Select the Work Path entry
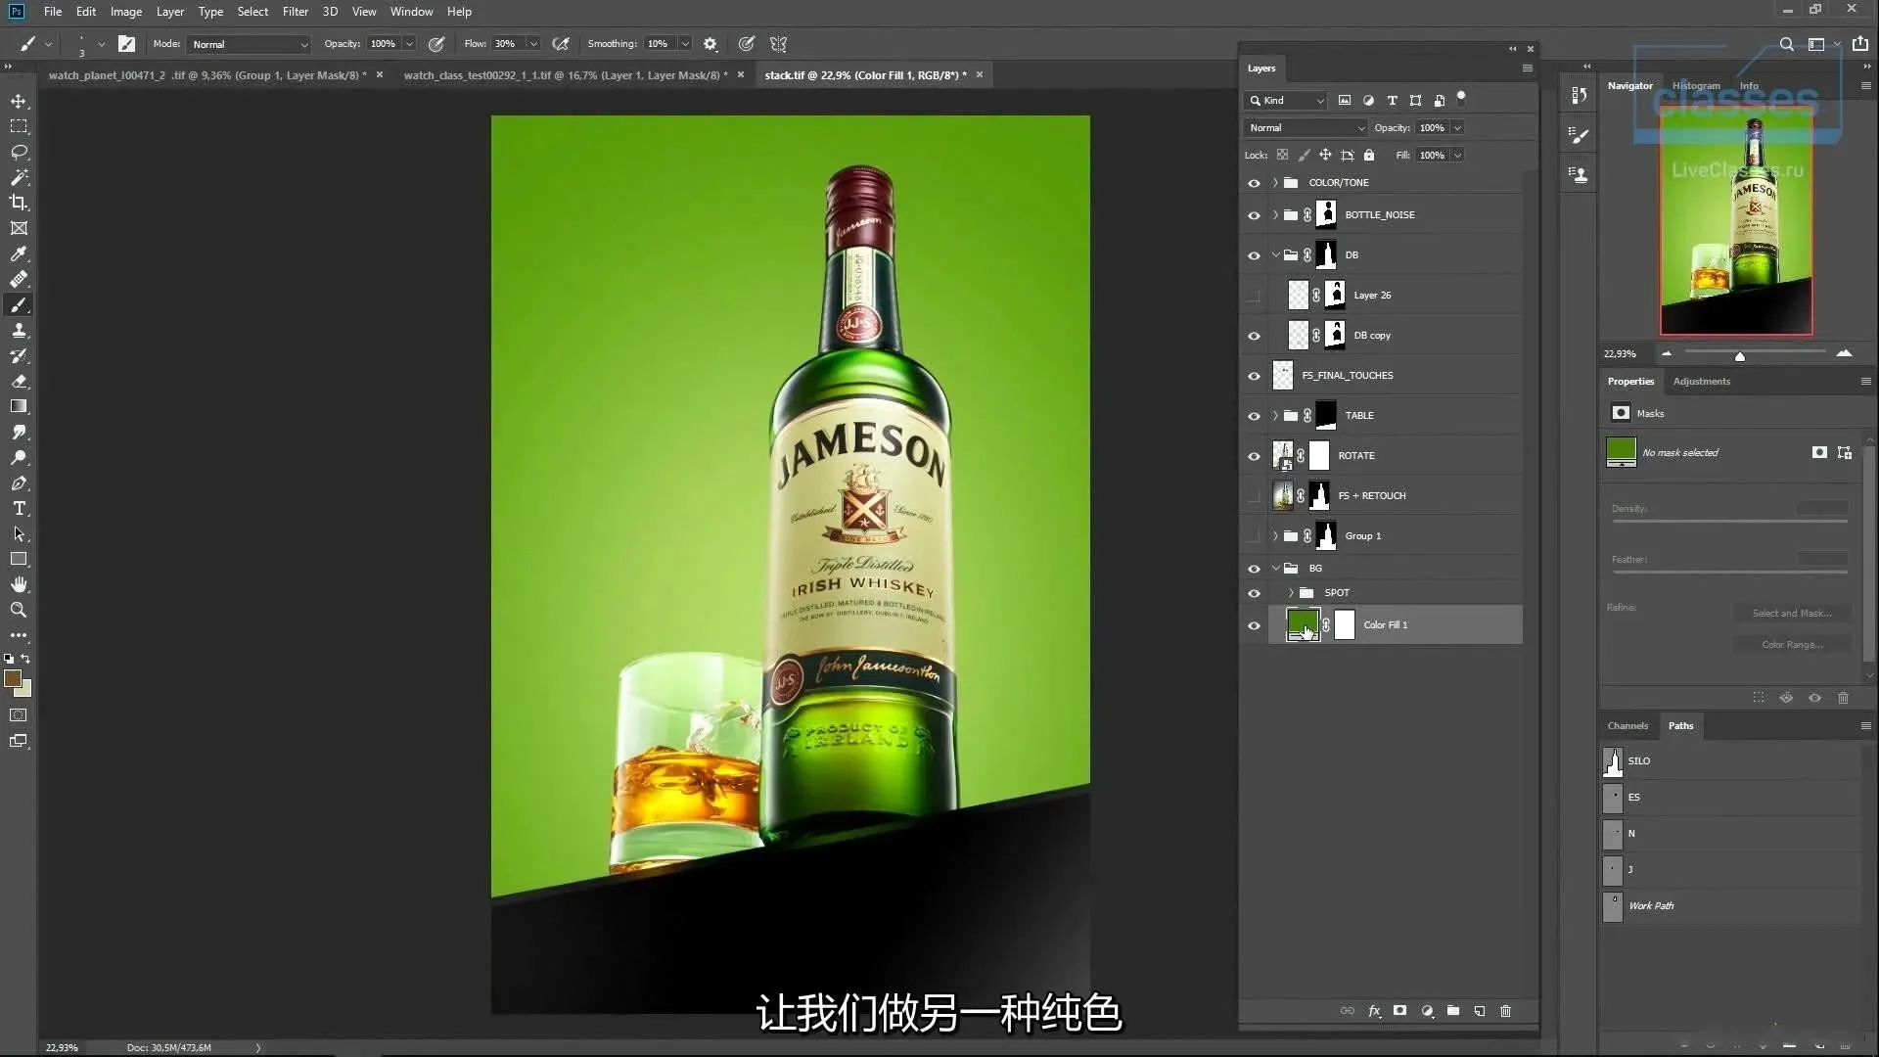The width and height of the screenshot is (1879, 1057). click(1730, 906)
